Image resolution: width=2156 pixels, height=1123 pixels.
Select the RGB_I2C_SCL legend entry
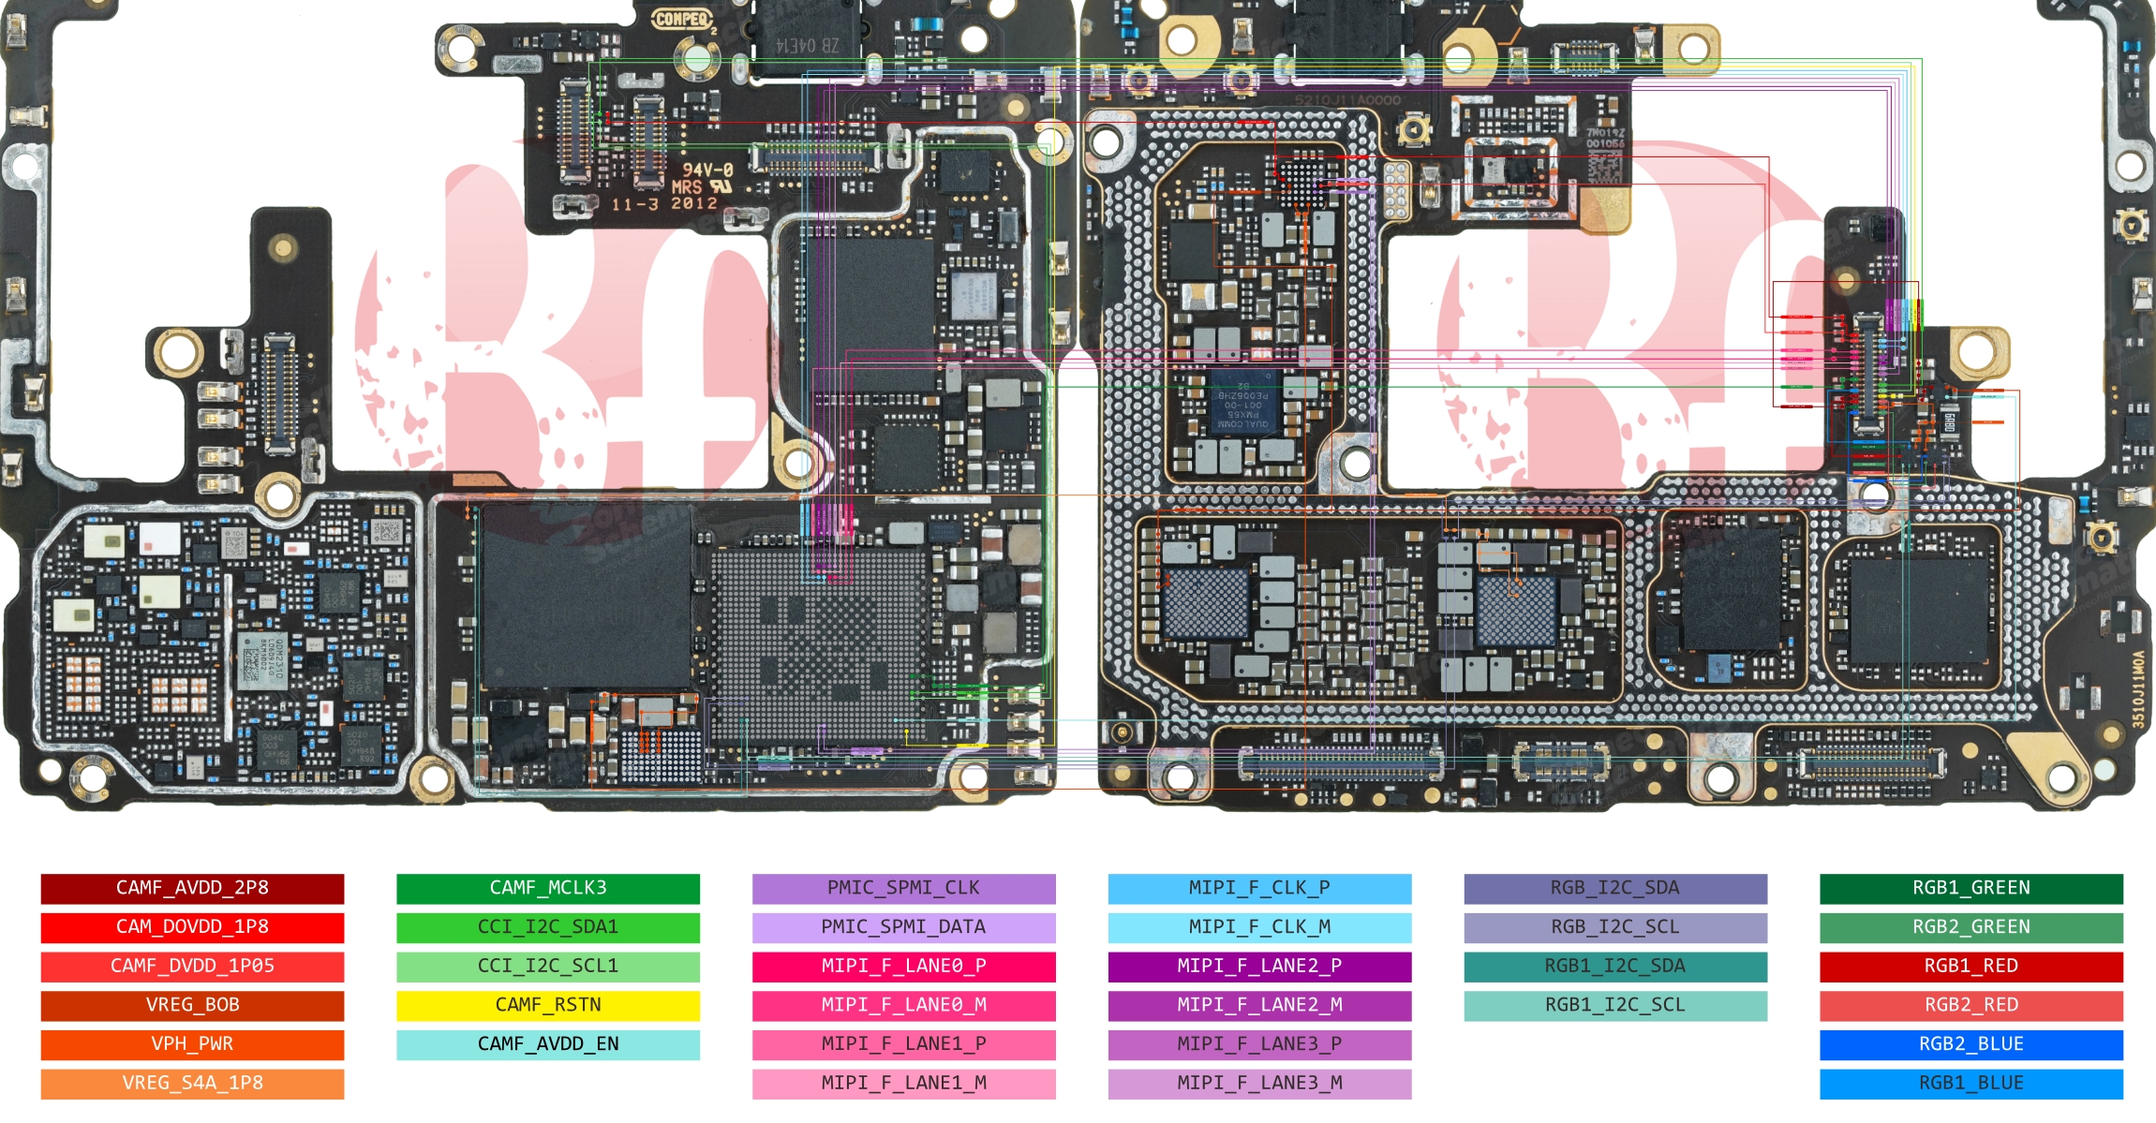tap(1616, 927)
